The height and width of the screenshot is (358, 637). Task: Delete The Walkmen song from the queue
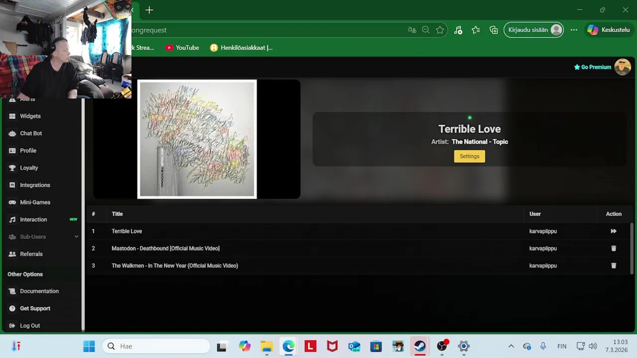pyautogui.click(x=614, y=266)
